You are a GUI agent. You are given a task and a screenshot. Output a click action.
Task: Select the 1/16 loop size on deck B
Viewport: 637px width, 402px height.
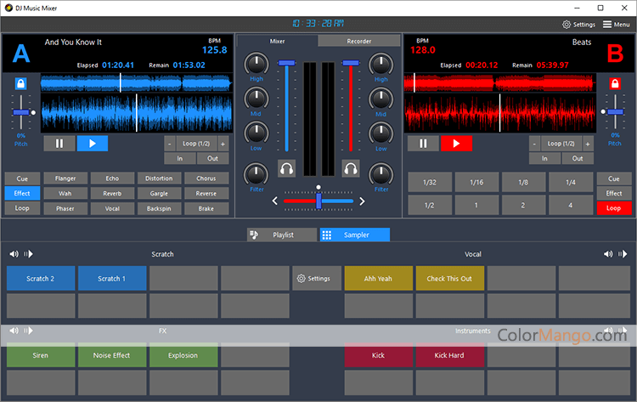coord(476,182)
